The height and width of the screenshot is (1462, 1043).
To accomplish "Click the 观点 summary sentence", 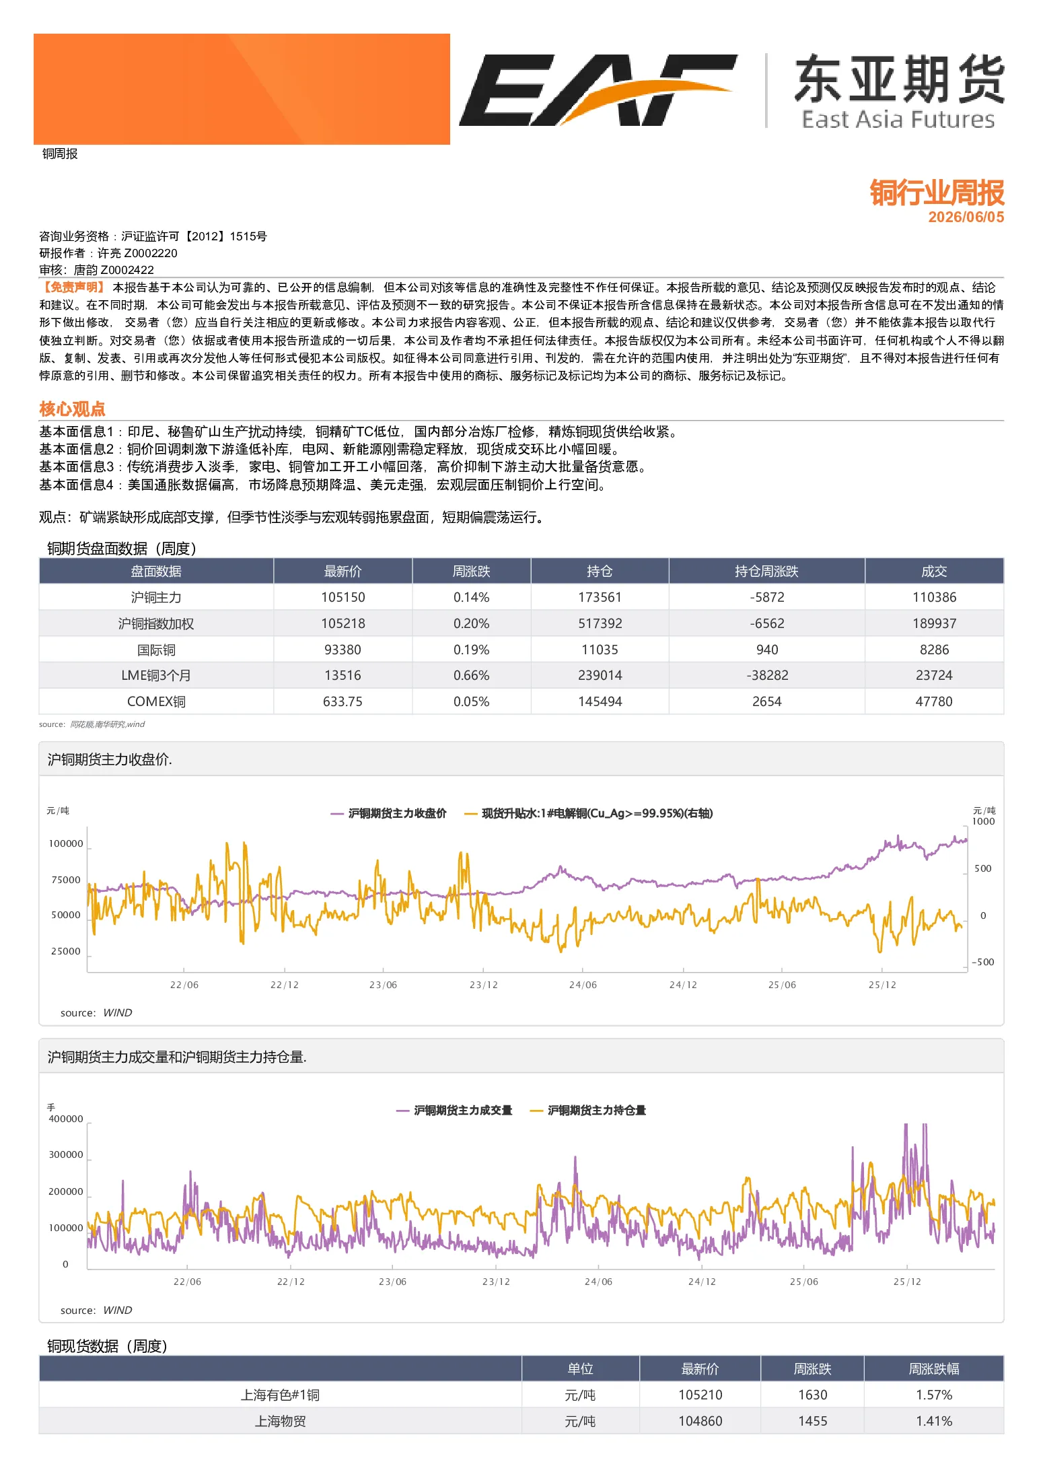I will pos(291,517).
